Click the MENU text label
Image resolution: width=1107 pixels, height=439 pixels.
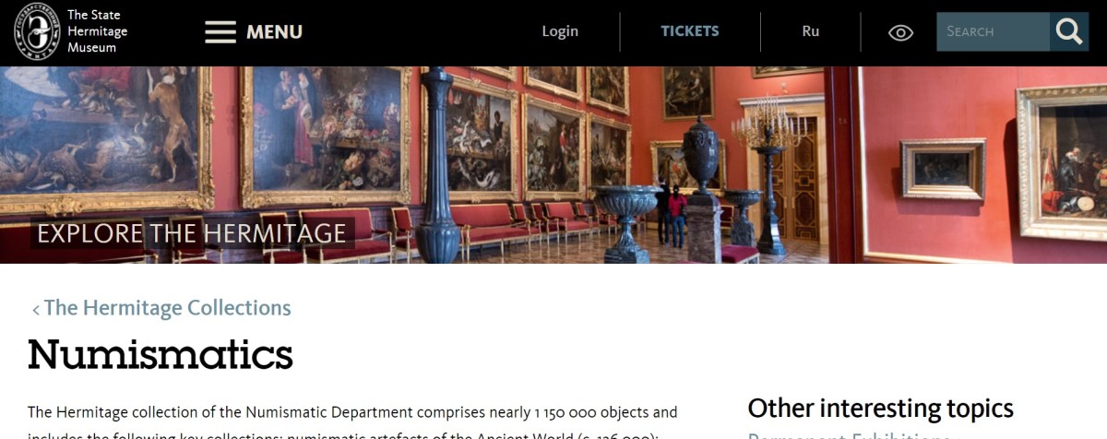pos(274,32)
